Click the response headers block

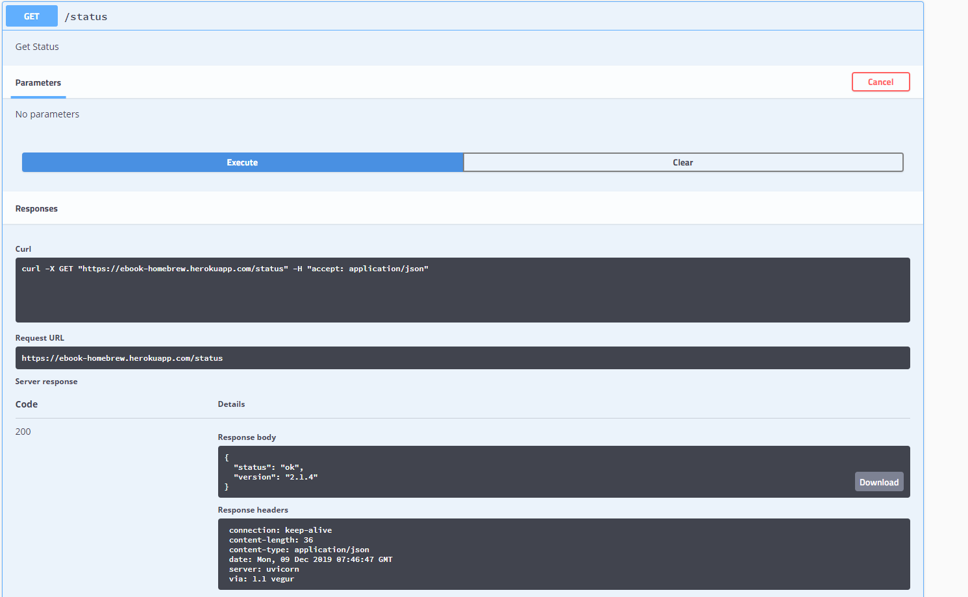[564, 554]
